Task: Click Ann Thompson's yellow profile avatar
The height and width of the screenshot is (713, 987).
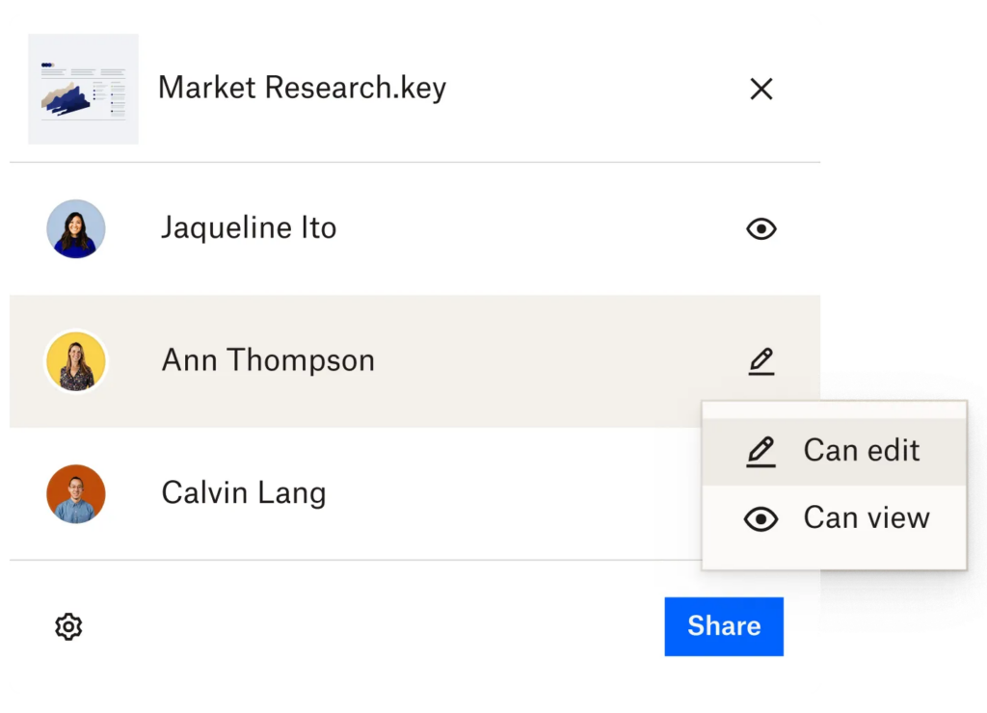Action: [76, 361]
